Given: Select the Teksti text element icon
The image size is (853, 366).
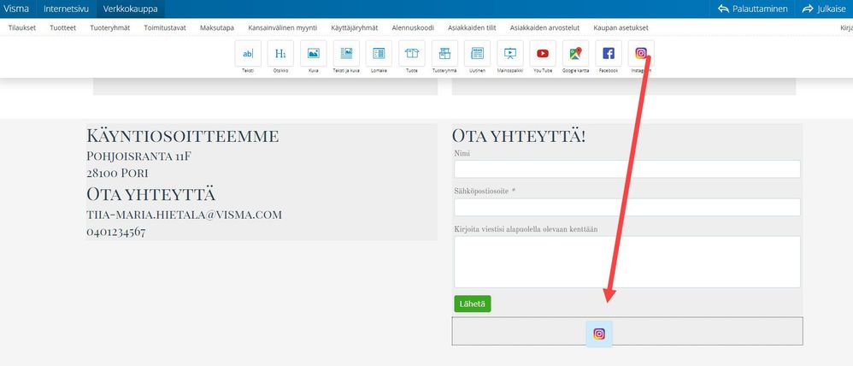Looking at the screenshot, I should click(248, 53).
